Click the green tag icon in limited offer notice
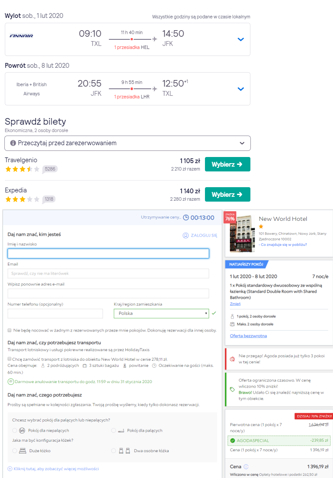The width and height of the screenshot is (333, 478). click(232, 389)
